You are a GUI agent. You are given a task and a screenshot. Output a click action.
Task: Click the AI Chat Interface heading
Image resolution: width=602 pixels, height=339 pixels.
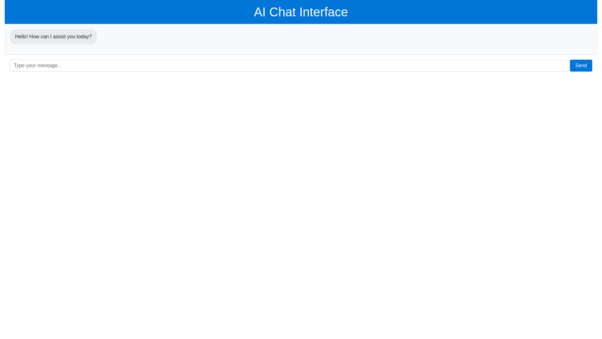pyautogui.click(x=301, y=12)
